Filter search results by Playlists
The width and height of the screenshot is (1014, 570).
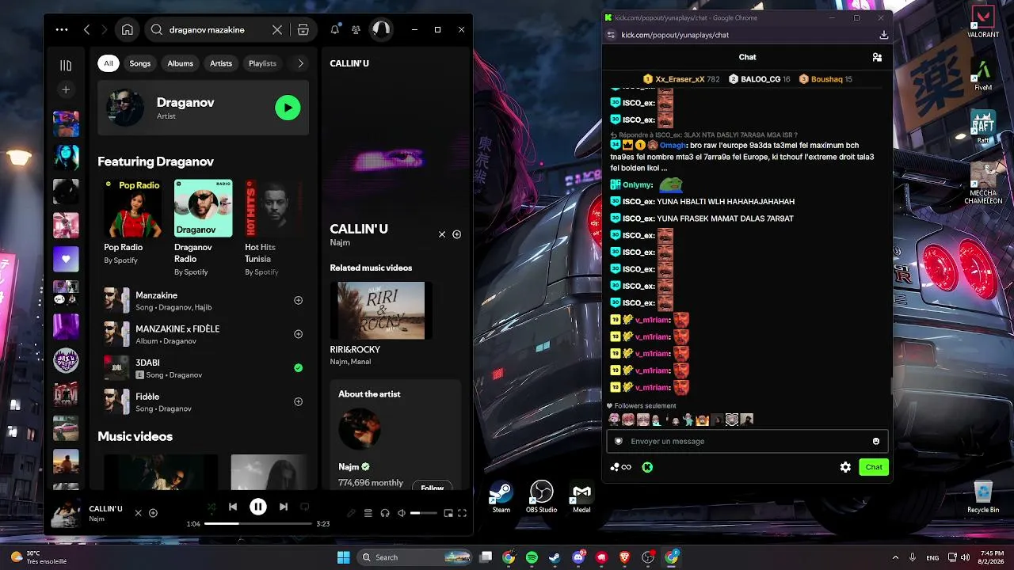[262, 63]
